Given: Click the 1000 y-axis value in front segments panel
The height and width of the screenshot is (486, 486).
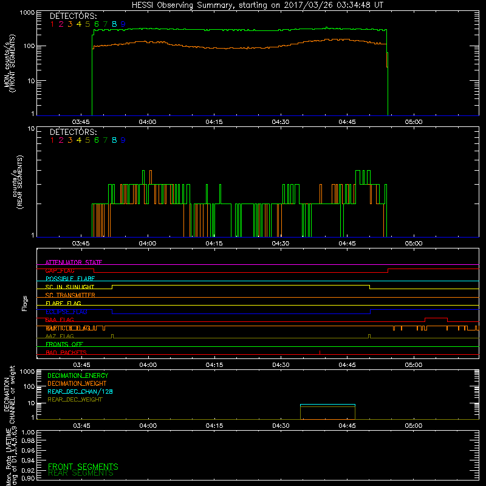Looking at the screenshot, I should (27, 13).
